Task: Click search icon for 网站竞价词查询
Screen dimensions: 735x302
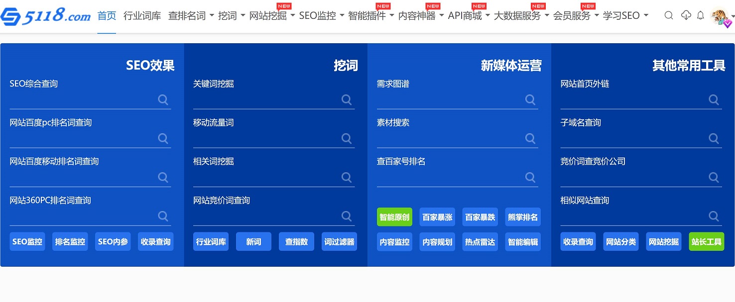Action: pos(347,216)
